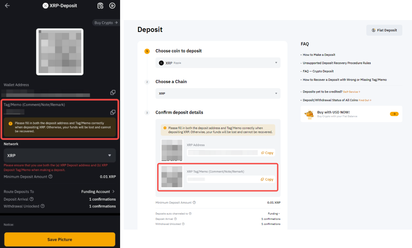Click info icon next to Deposit Arrival on mobile
This screenshot has width=412, height=248.
pos(32,199)
